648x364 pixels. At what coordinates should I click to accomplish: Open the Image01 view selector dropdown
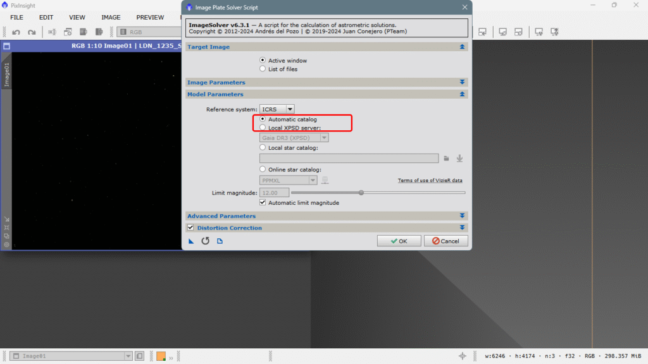click(x=71, y=356)
